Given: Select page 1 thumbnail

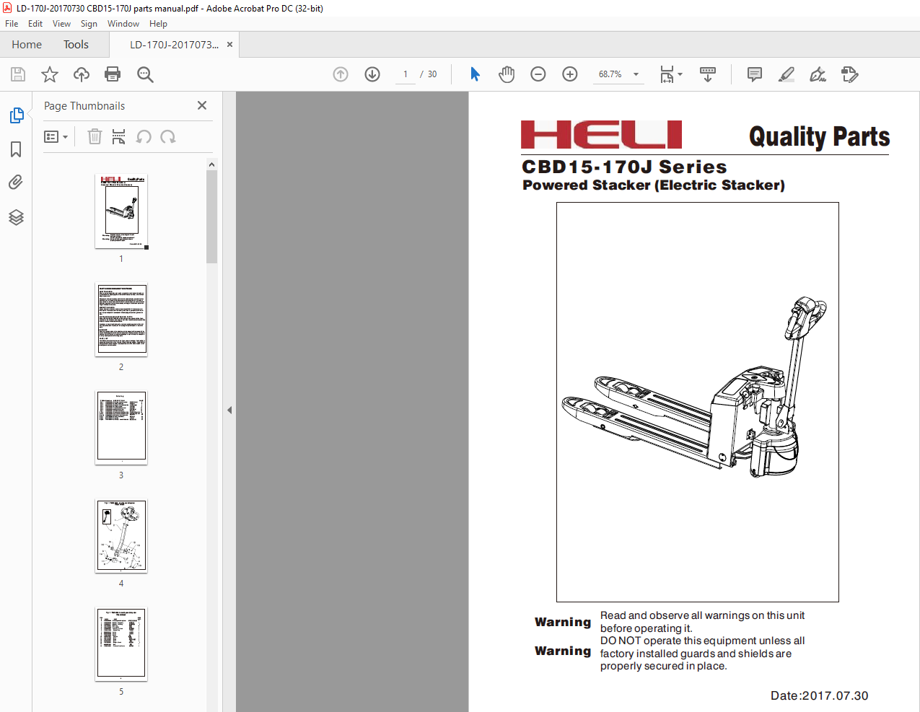Looking at the screenshot, I should click(121, 211).
